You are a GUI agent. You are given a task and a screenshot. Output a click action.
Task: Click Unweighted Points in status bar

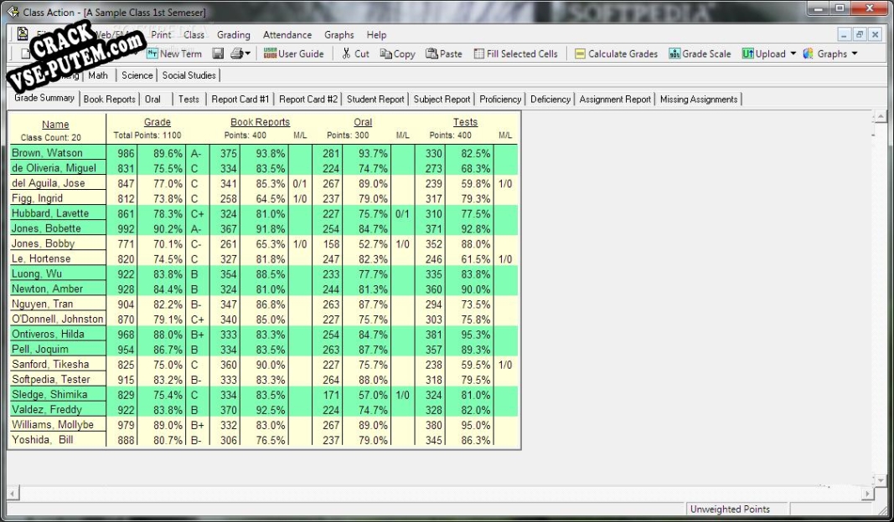click(x=730, y=509)
